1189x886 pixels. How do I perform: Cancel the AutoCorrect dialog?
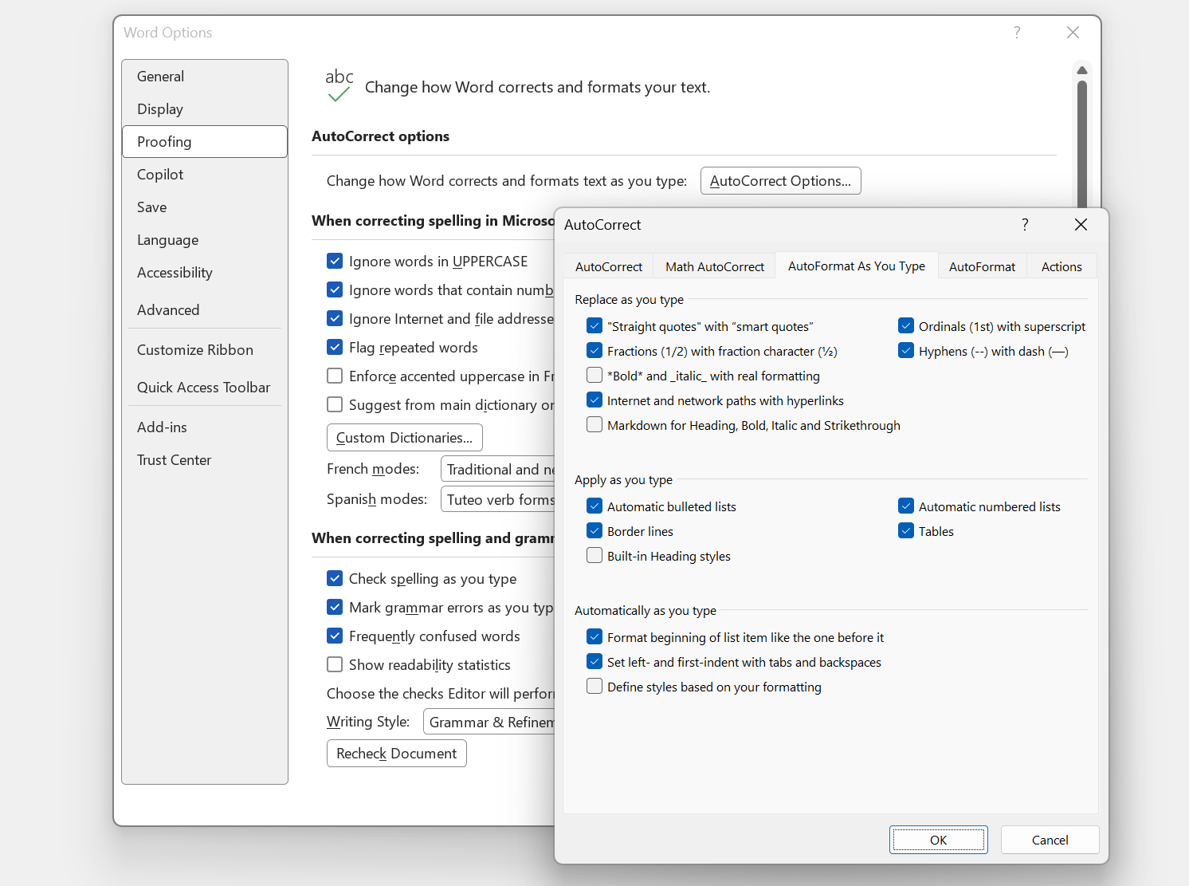1050,840
